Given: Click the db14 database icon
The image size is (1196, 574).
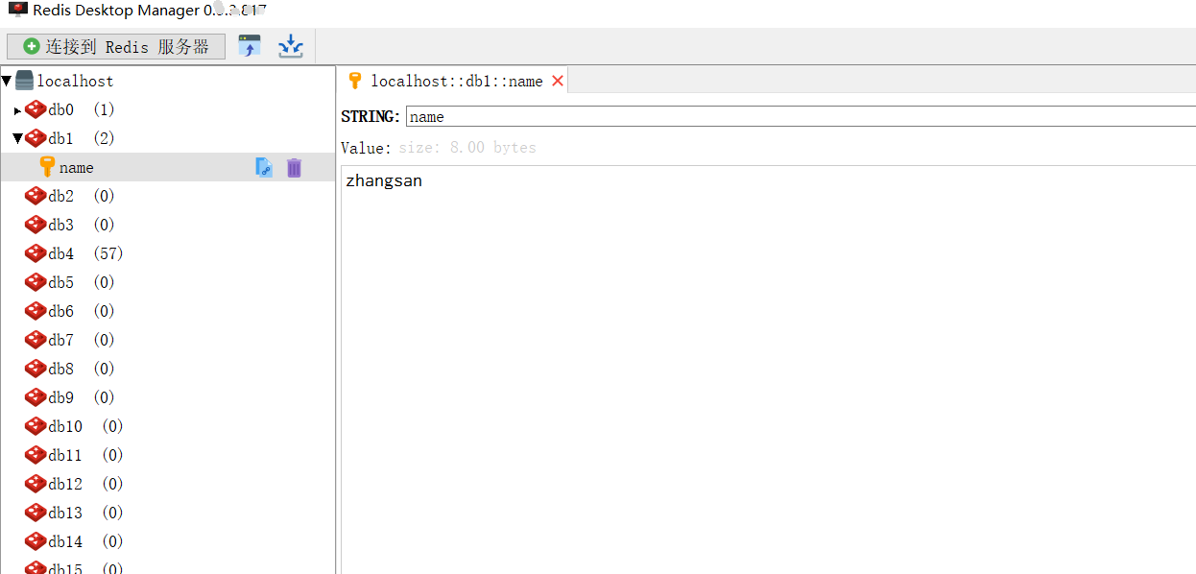Looking at the screenshot, I should (36, 541).
